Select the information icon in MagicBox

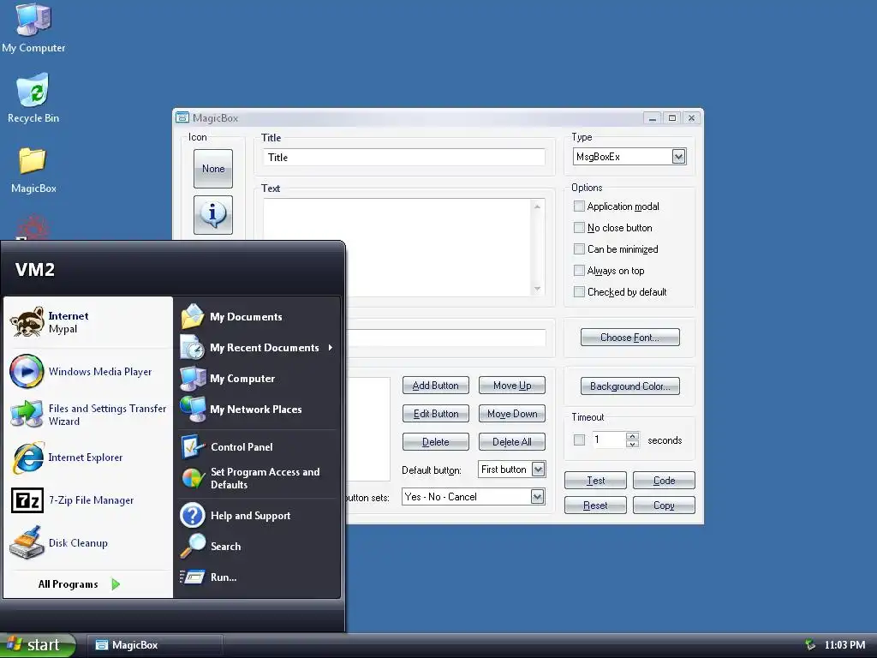coord(213,215)
